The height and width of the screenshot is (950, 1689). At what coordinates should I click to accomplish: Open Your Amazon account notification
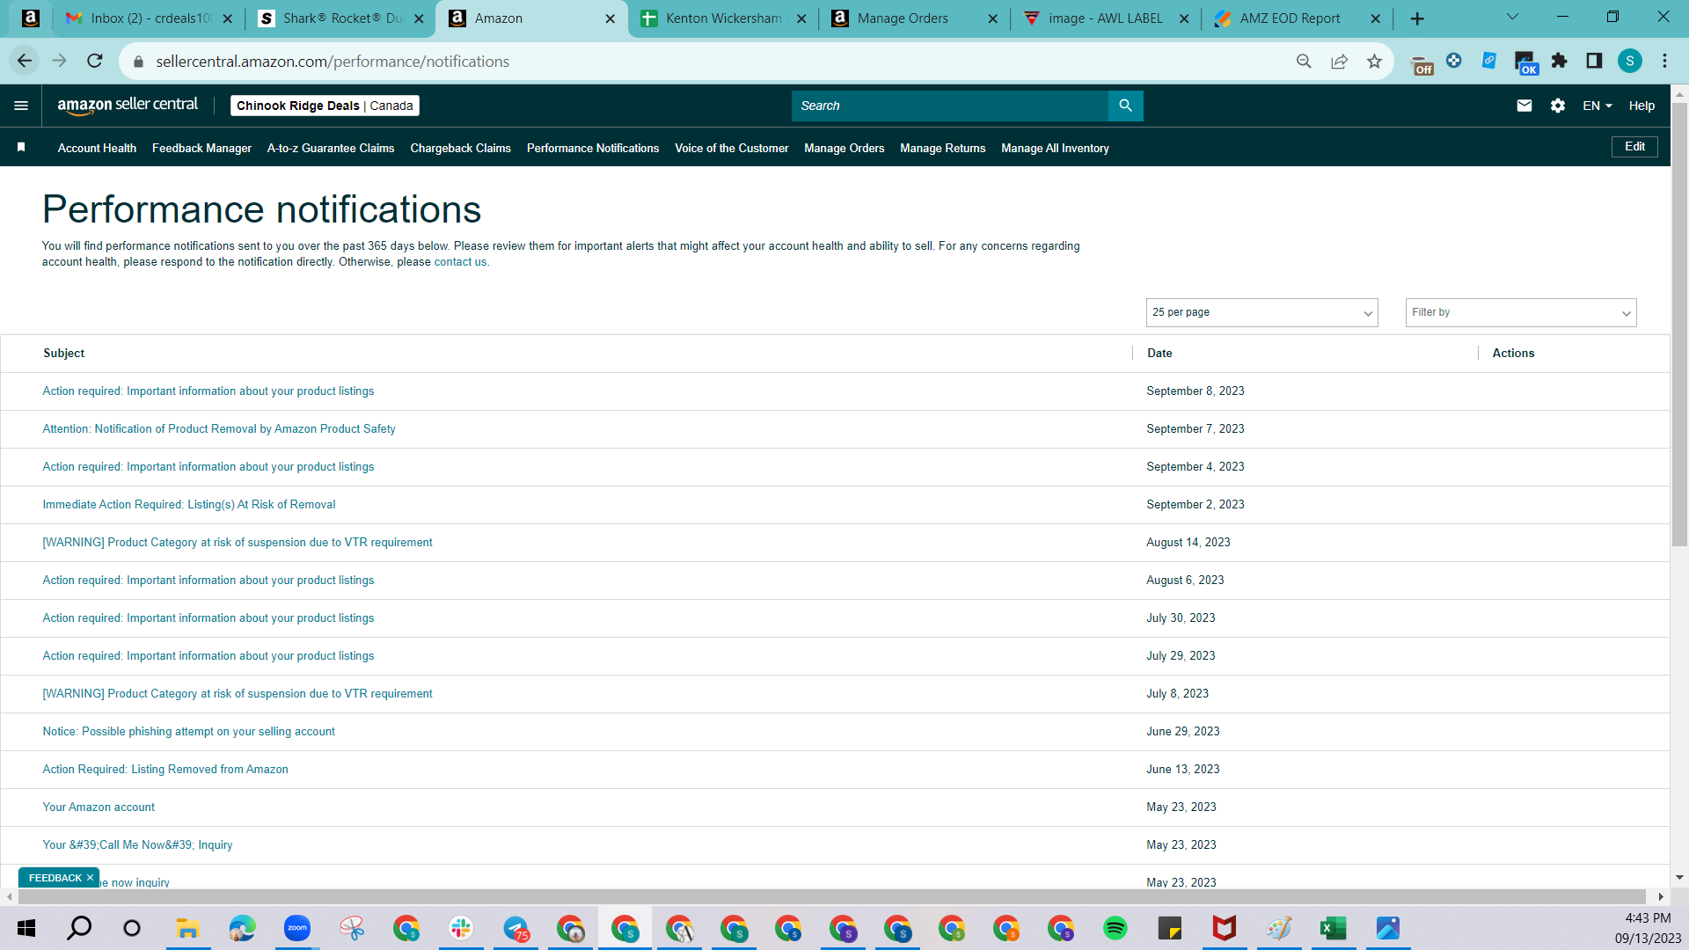click(99, 807)
